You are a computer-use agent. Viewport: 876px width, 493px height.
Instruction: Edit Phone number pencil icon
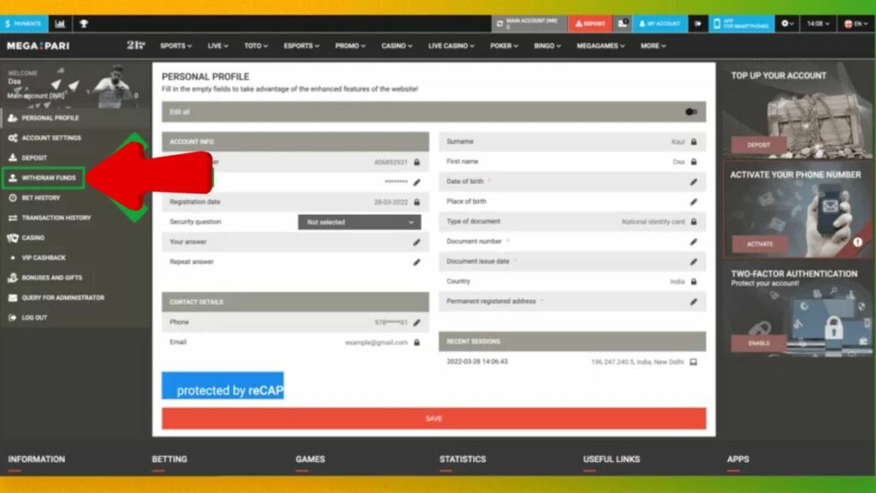417,323
